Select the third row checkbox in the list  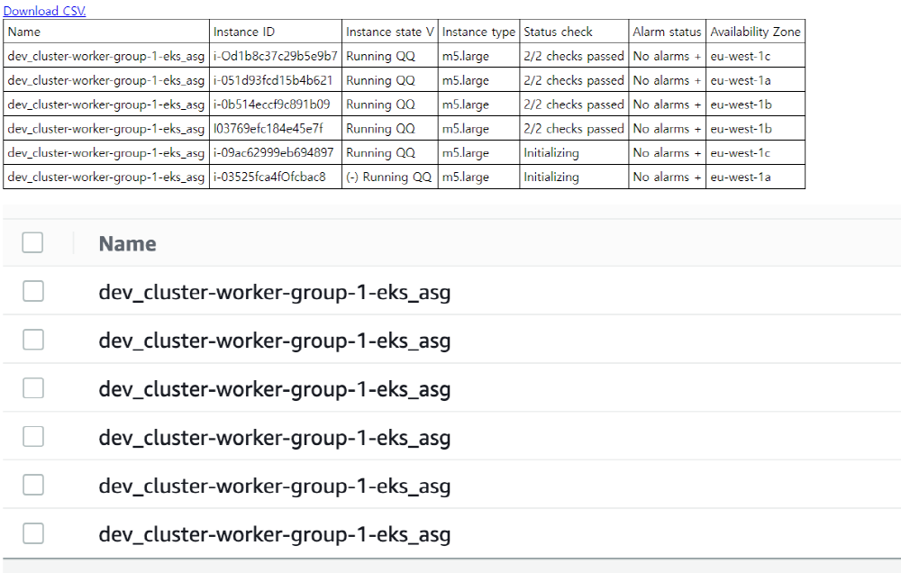(33, 388)
